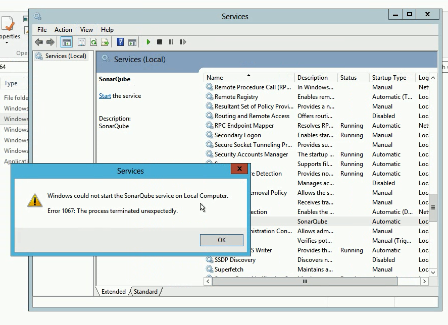Click the vertical scrollbar up arrow
Viewport: 448px width, 325px height.
(433, 78)
